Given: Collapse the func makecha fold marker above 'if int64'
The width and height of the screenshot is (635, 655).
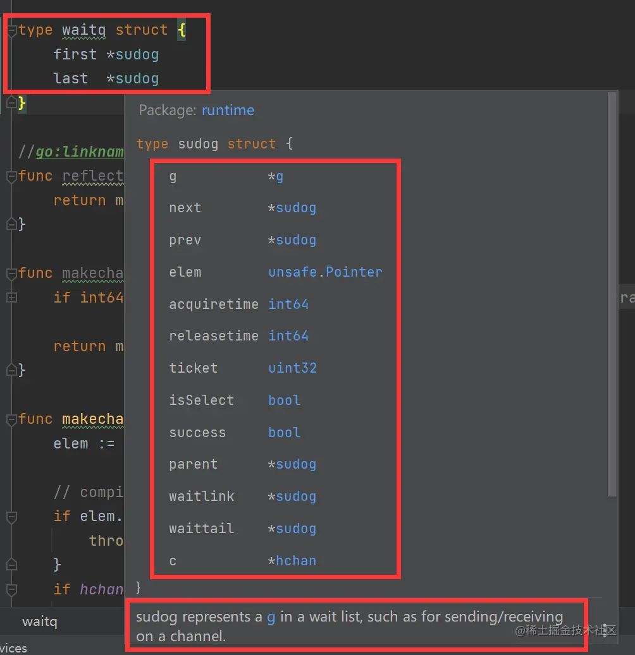Looking at the screenshot, I should pos(12,273).
